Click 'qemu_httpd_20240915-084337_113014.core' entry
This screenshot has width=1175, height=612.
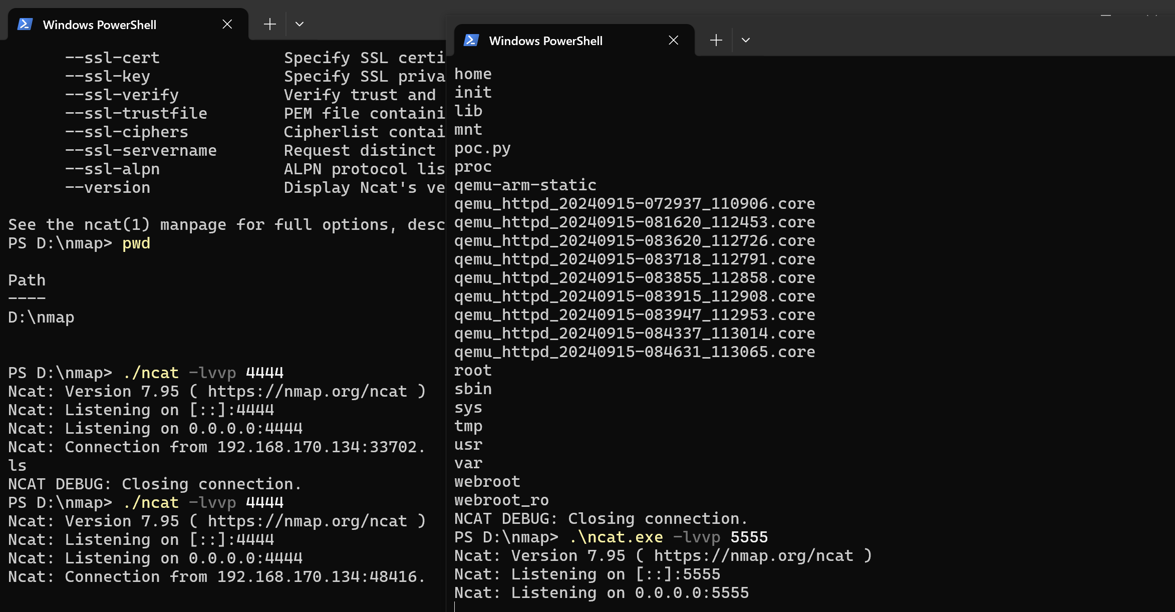point(635,334)
